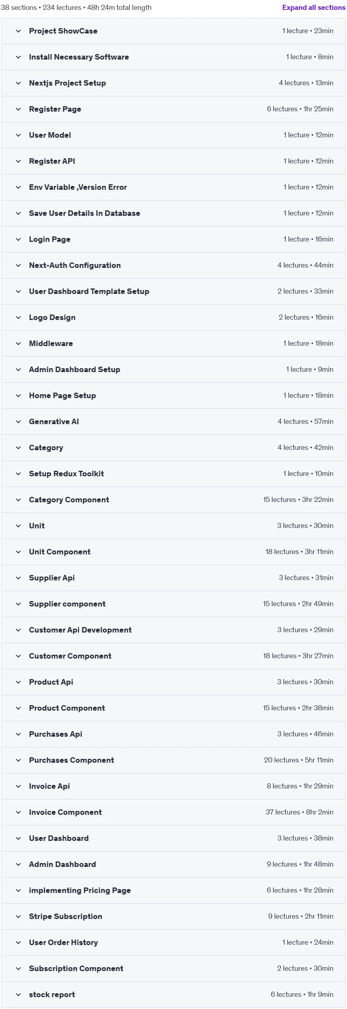Click chevron beside Purchases Component
Viewport: 347px width, 1009px height.
click(x=18, y=760)
